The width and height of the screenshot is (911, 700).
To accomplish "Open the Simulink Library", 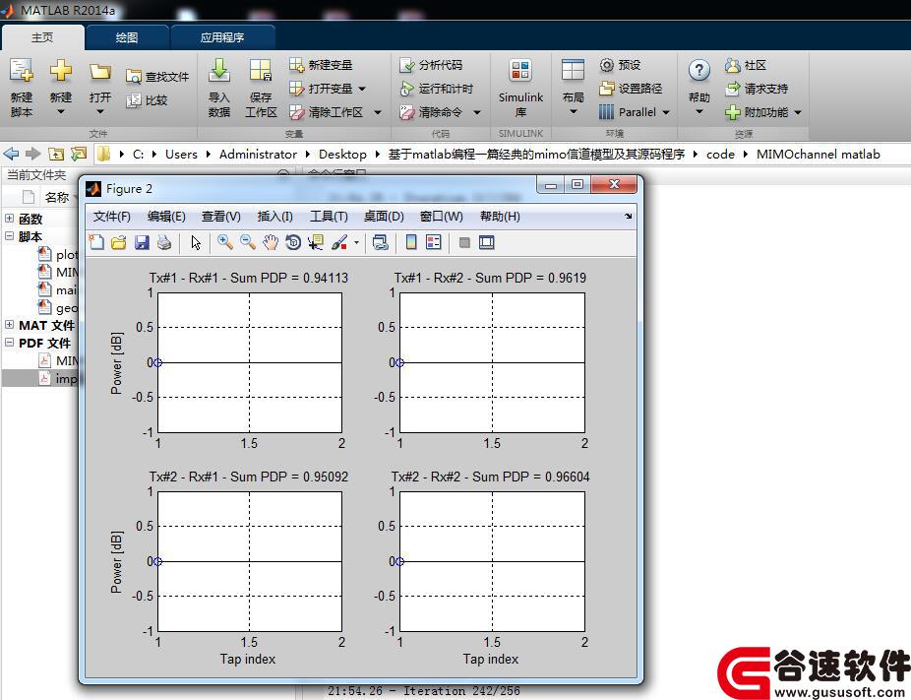I will (x=520, y=89).
